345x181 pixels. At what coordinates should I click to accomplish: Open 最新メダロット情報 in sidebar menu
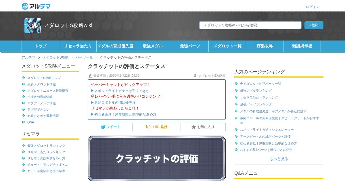41,84
